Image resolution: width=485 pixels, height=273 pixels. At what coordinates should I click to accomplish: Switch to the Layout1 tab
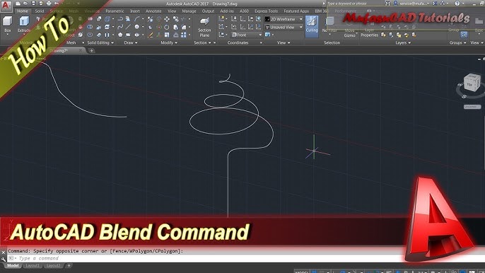coord(33,265)
